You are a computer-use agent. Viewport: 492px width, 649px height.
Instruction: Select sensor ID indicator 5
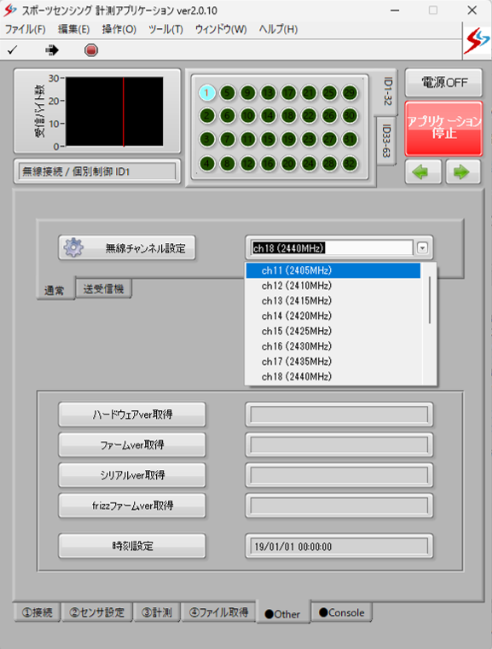(x=227, y=93)
